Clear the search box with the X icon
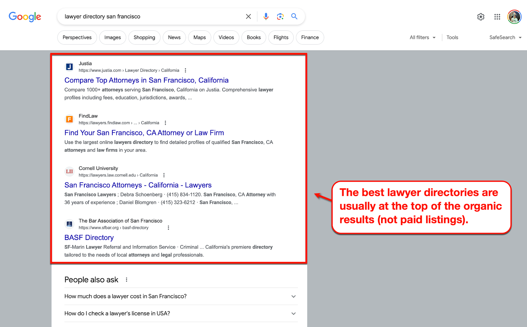Screen dimensions: 527x327 pyautogui.click(x=248, y=16)
